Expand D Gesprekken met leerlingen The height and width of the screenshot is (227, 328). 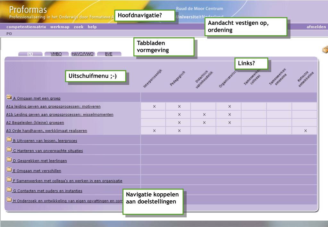coord(40,161)
